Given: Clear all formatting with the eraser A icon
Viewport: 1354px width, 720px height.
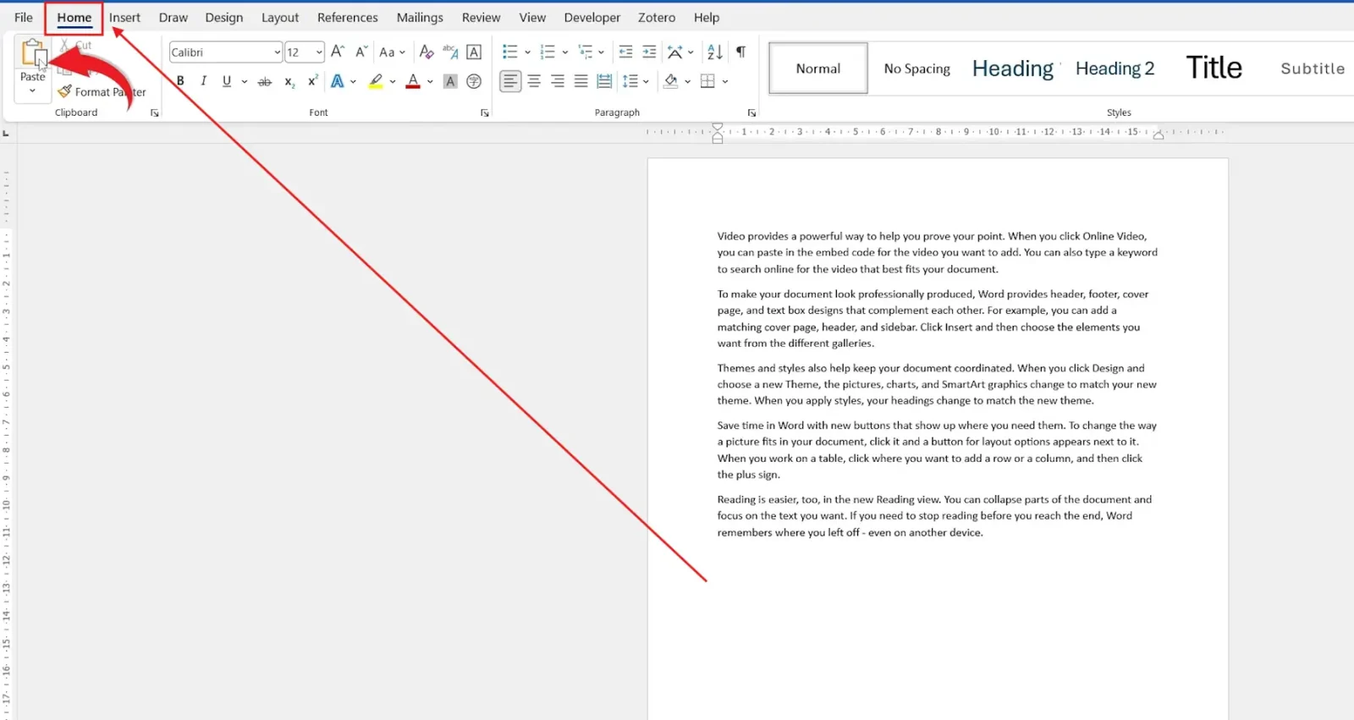Looking at the screenshot, I should [x=427, y=52].
